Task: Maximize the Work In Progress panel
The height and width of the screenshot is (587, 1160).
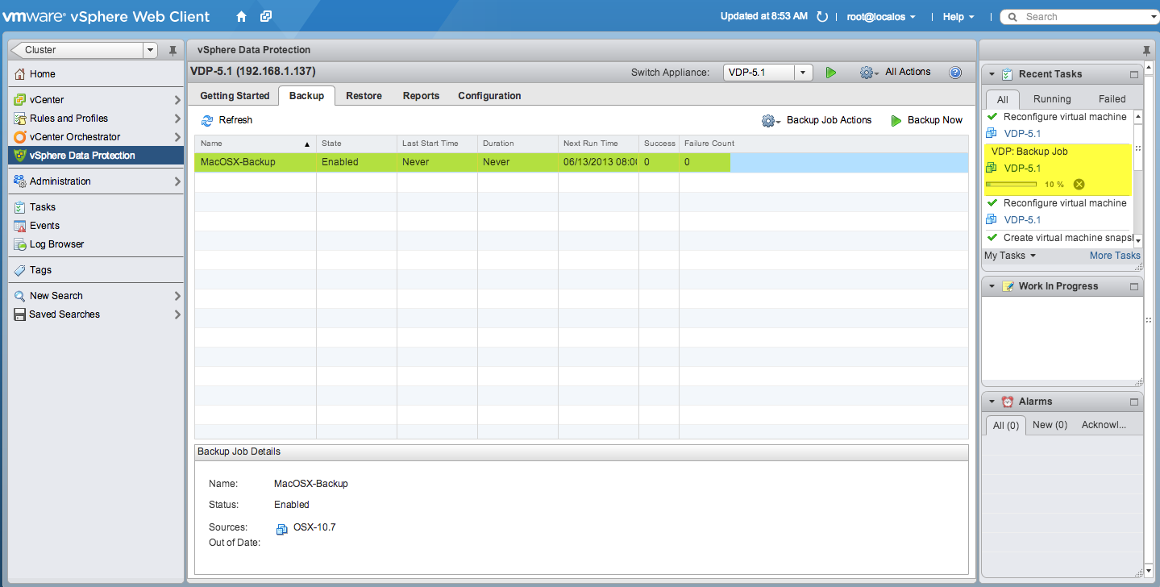Action: (x=1134, y=286)
